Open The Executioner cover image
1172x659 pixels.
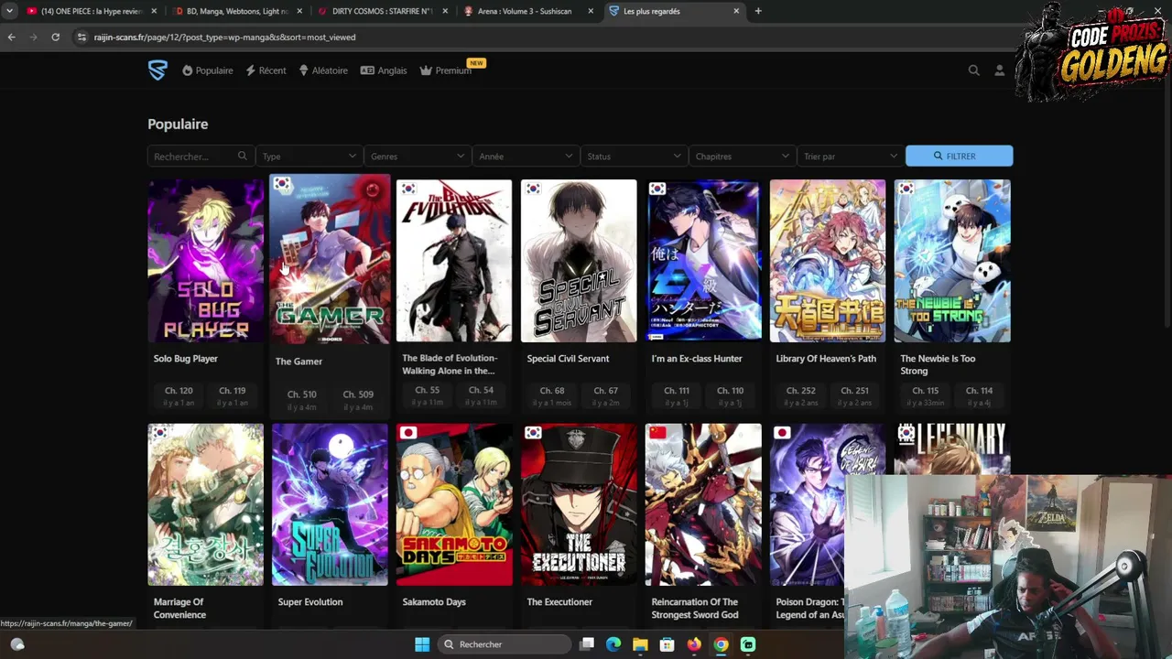[579, 504]
